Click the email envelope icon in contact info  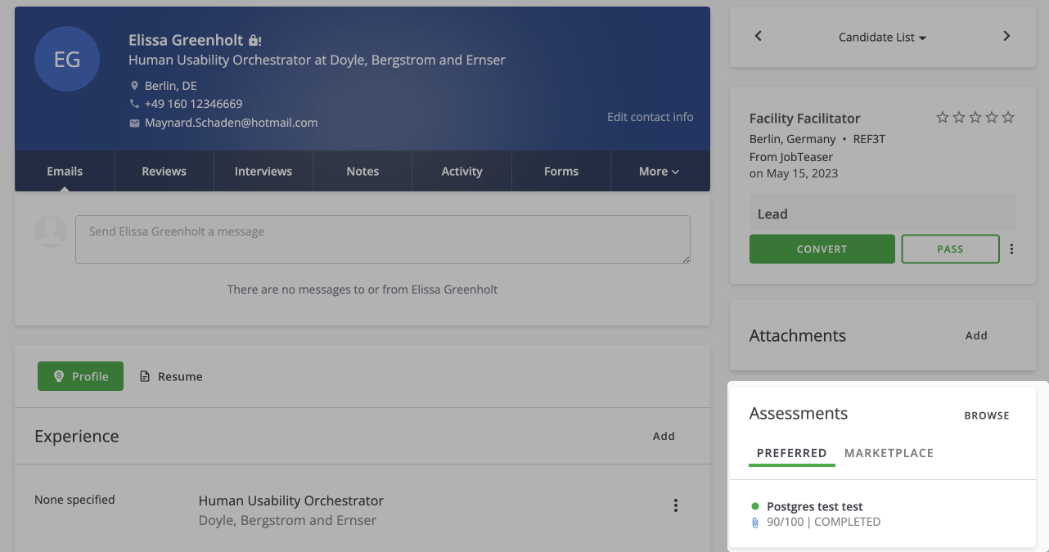click(x=135, y=123)
